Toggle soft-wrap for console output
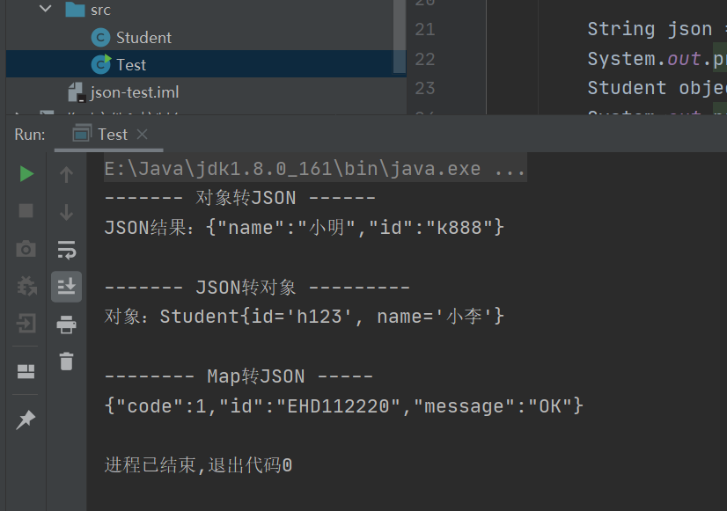Screen dimensions: 727x511 pos(66,249)
